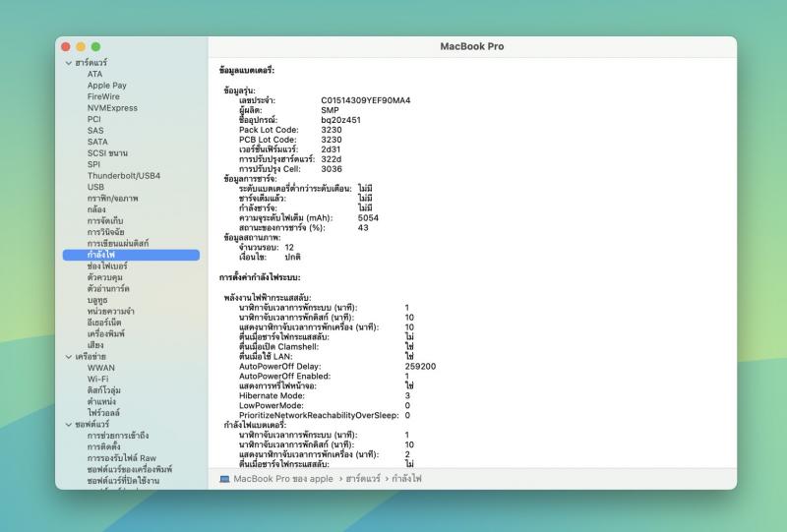The width and height of the screenshot is (787, 532).
Task: Select SPI in the sidebar
Action: (93, 164)
